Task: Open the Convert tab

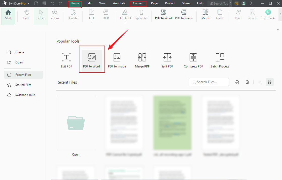Action: point(138,3)
